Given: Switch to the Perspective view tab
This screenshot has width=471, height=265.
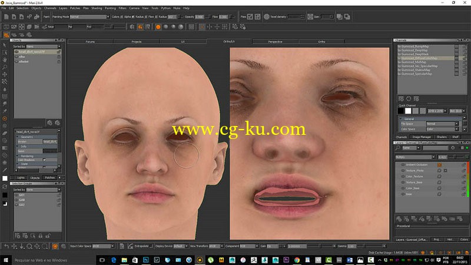Looking at the screenshot, I should click(275, 42).
